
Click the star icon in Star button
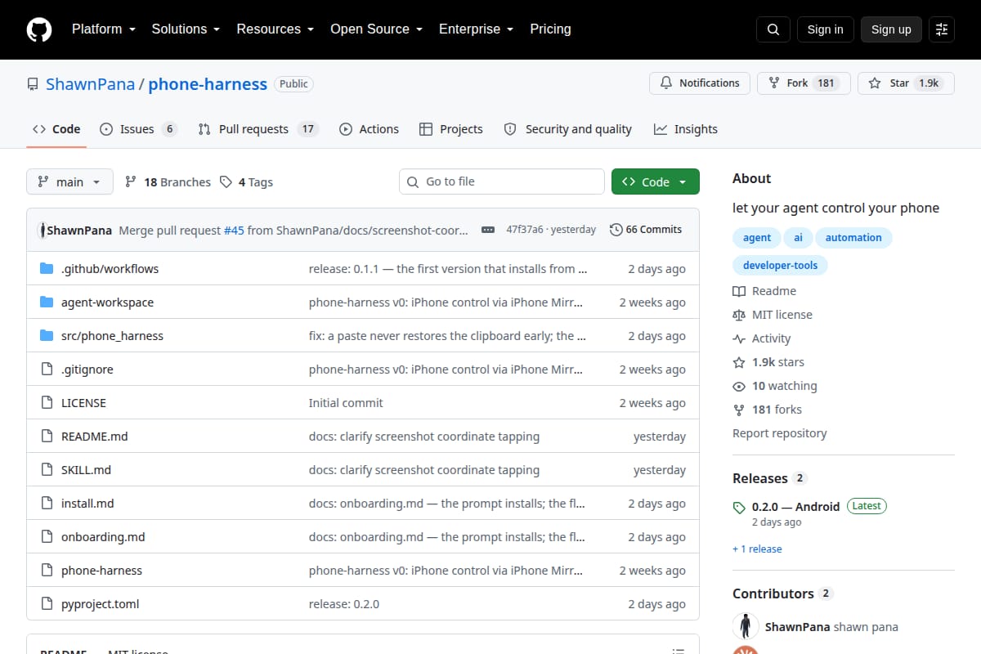click(875, 83)
